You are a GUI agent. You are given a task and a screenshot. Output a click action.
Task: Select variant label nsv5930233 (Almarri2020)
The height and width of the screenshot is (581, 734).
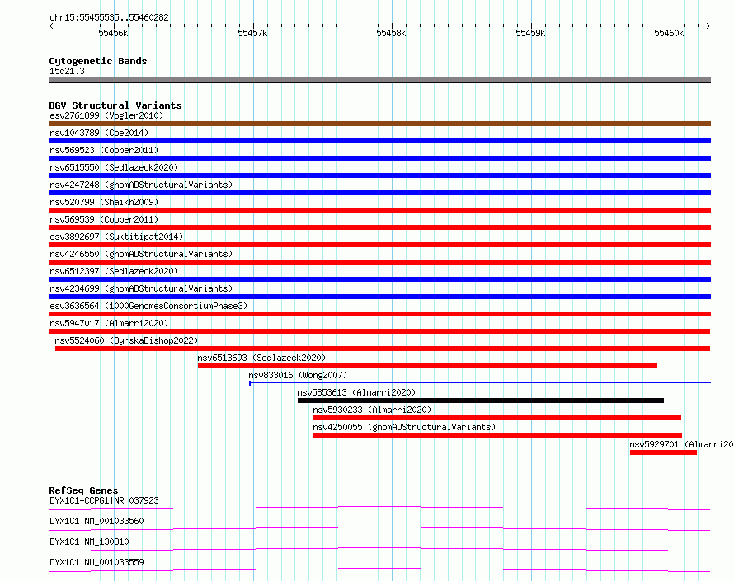click(x=372, y=410)
